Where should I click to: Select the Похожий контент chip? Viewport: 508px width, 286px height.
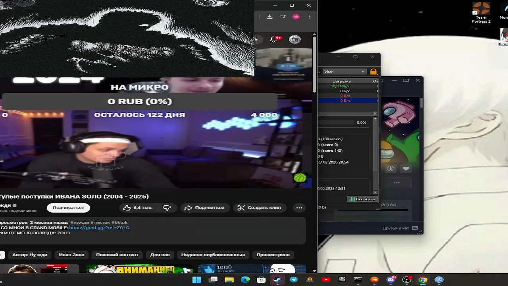click(117, 255)
